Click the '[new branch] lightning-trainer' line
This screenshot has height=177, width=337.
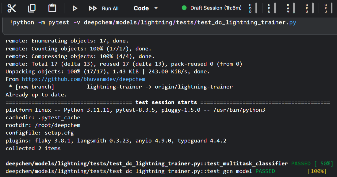(x=121, y=87)
